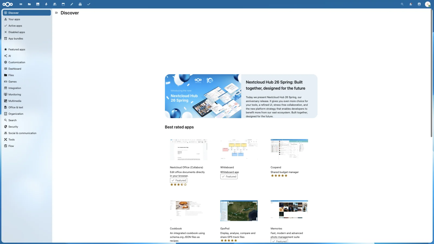Click the "Discover" page title

coord(70,13)
